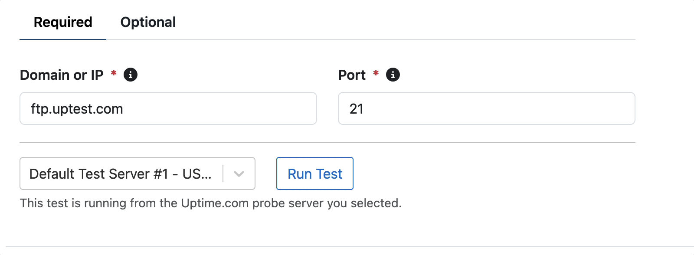This screenshot has width=694, height=255.
Task: Expand the Default Test Server #1 dropdown
Action: pyautogui.click(x=137, y=173)
